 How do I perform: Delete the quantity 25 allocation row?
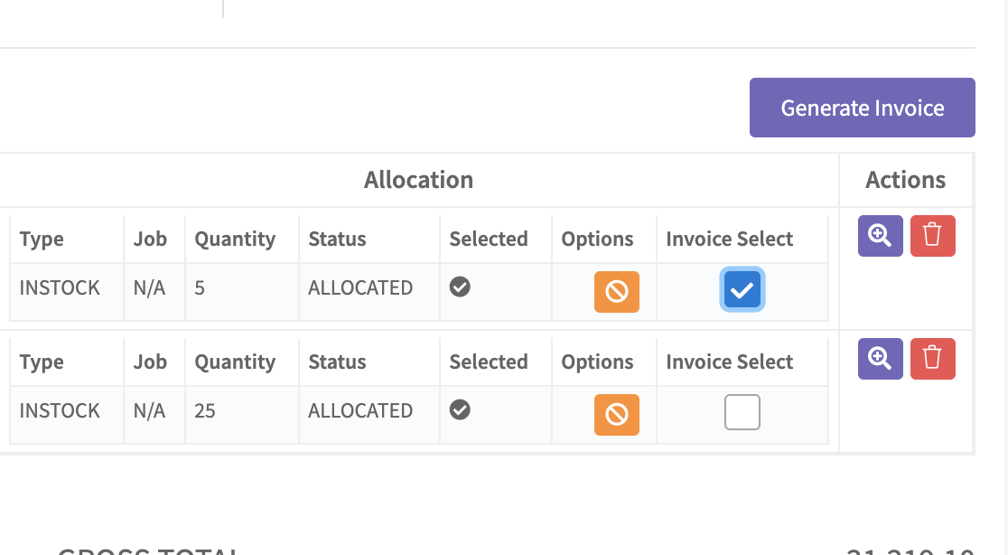[x=932, y=358]
